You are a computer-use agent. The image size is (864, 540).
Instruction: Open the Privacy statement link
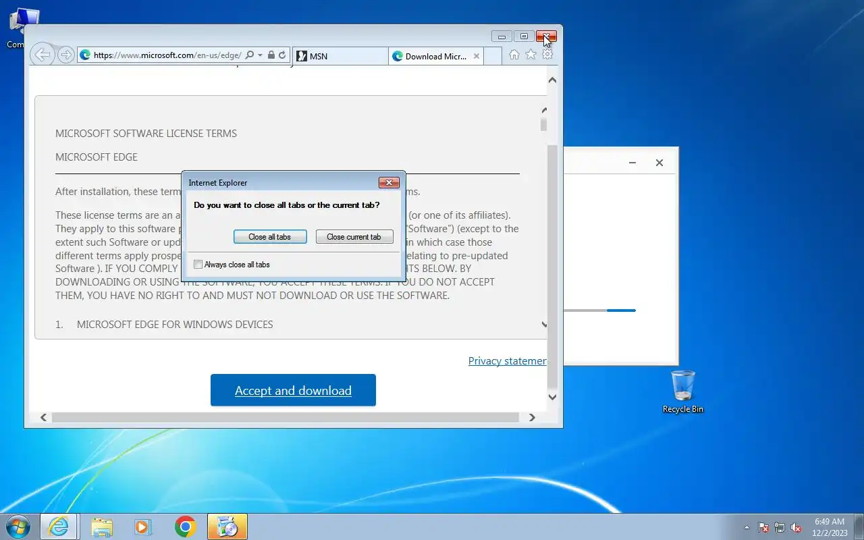(507, 361)
